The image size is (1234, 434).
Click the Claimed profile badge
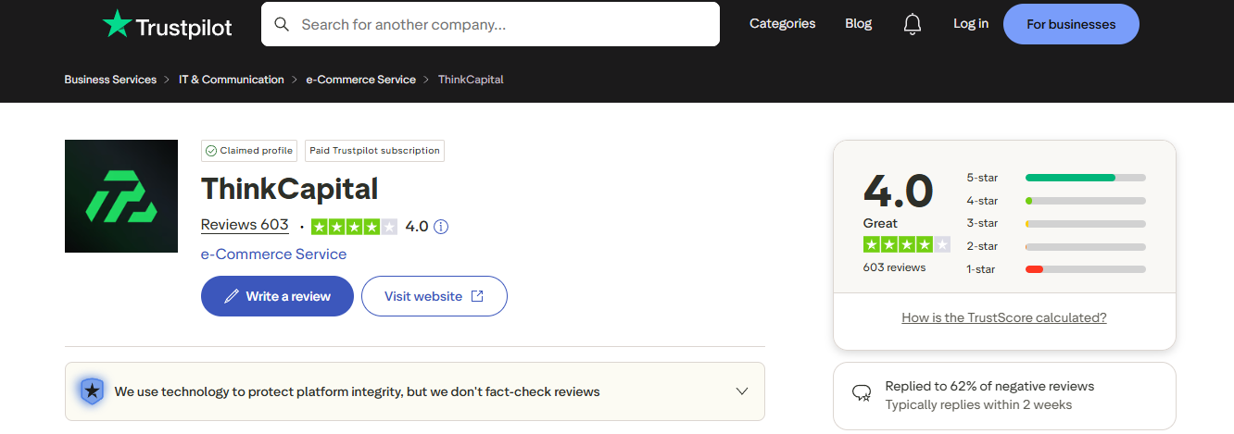[249, 151]
